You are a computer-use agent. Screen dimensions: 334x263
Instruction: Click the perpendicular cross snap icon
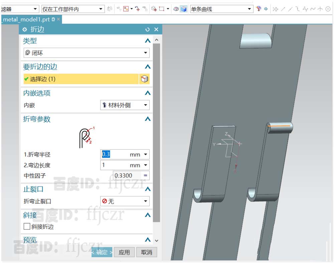pyautogui.click(x=320, y=9)
